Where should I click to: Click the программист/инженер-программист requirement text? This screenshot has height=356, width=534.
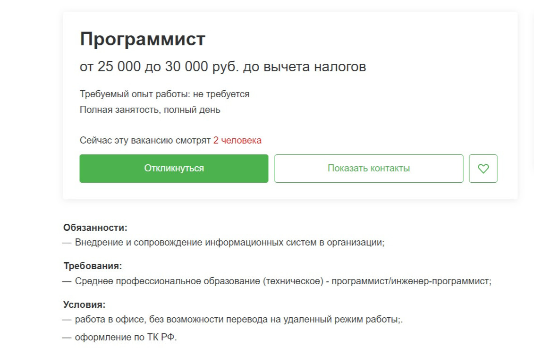pyautogui.click(x=411, y=281)
